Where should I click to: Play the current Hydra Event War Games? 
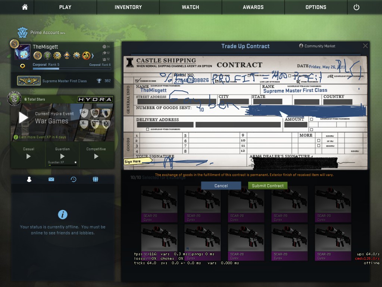pos(24,118)
